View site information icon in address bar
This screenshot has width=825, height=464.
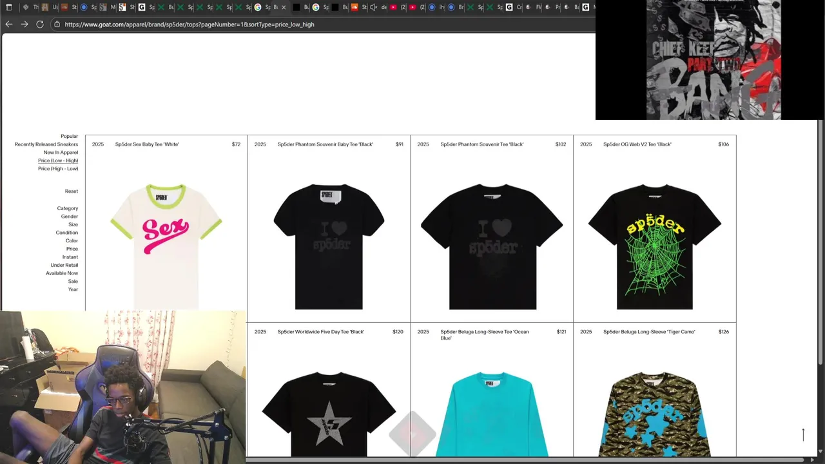(x=57, y=24)
